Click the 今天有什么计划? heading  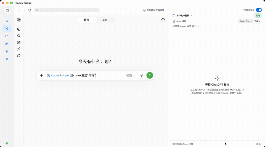pyautogui.click(x=94, y=62)
